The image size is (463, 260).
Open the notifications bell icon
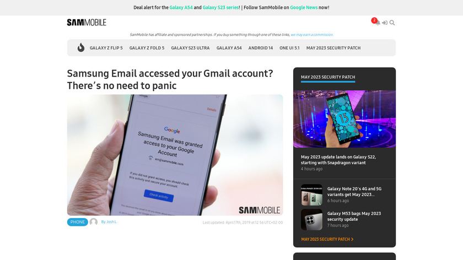(378, 23)
